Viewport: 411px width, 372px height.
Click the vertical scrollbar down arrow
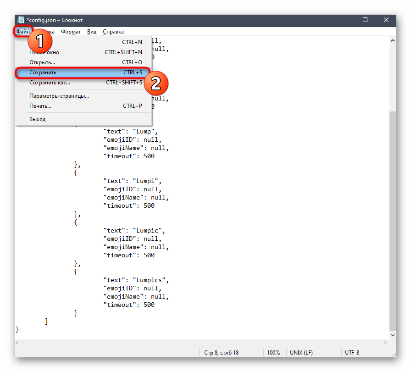point(393,335)
